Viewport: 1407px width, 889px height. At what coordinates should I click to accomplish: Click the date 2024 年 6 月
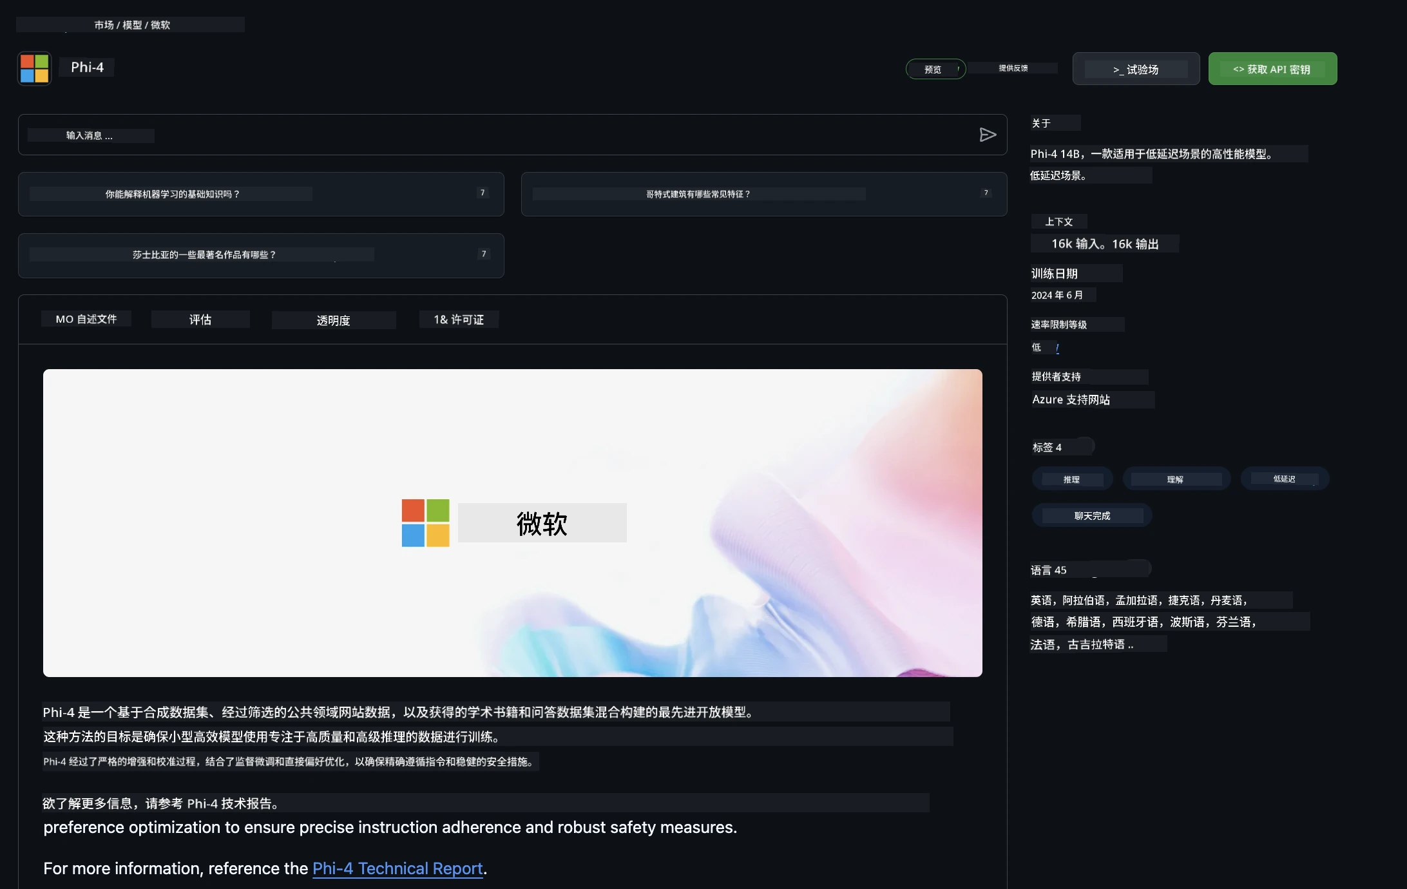(1057, 295)
